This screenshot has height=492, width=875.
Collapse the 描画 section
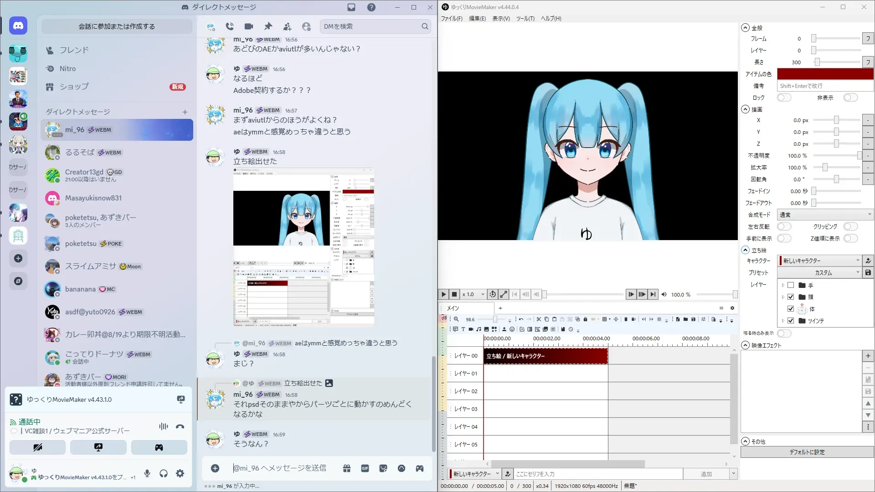745,109
